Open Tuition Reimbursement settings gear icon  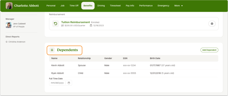(x=212, y=24)
